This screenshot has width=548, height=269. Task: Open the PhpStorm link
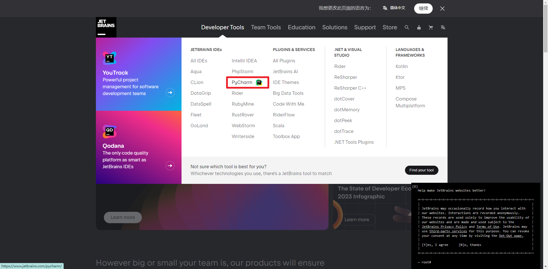[243, 71]
